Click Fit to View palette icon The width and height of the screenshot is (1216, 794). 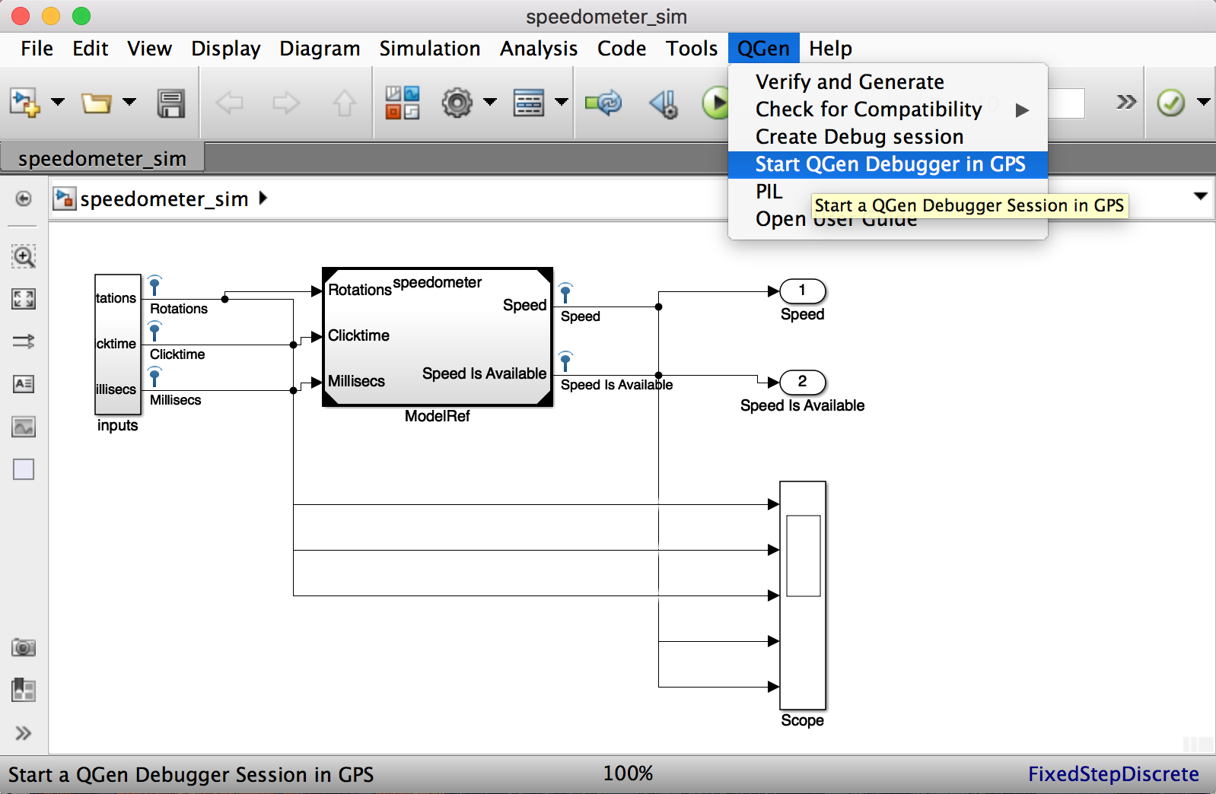point(24,299)
